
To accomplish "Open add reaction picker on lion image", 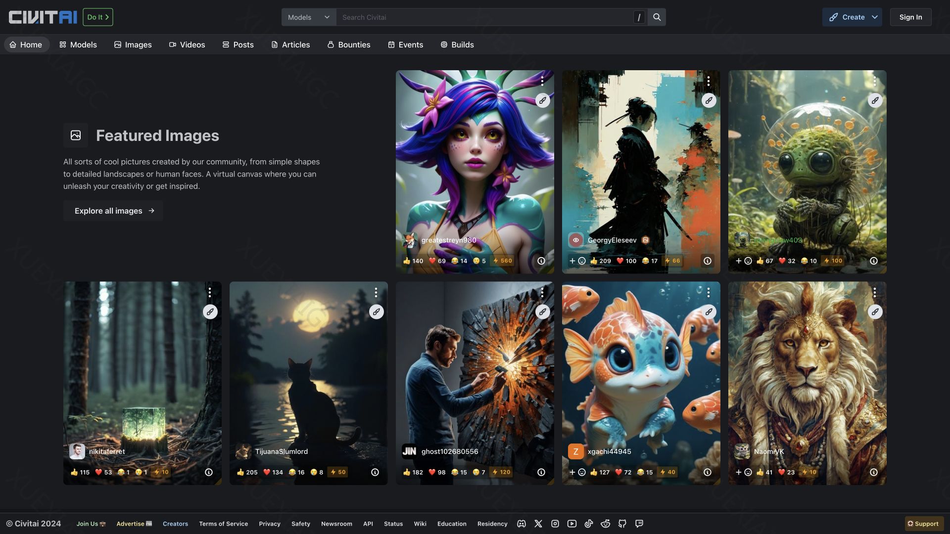I will (x=743, y=472).
